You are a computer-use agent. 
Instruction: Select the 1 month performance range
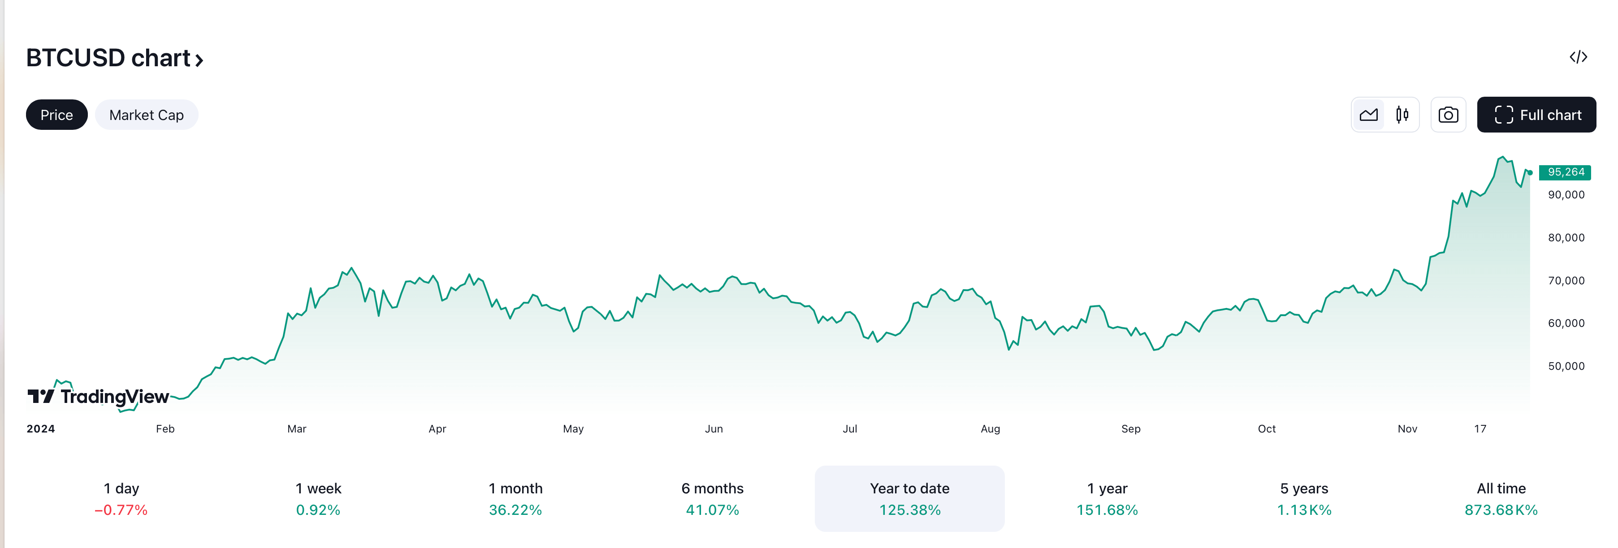click(516, 499)
